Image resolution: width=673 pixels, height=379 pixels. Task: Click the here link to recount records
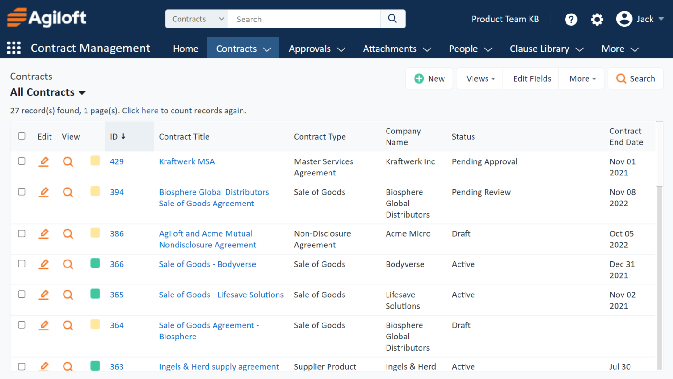pos(150,111)
